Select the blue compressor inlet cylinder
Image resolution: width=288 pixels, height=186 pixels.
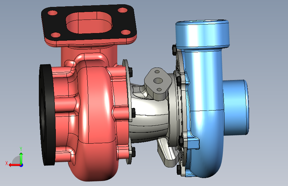click(x=236, y=107)
